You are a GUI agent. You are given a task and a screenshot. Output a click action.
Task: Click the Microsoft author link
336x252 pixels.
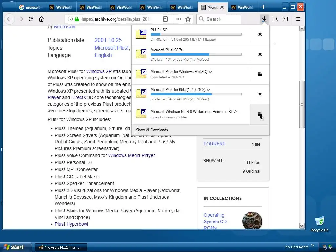pyautogui.click(x=65, y=27)
